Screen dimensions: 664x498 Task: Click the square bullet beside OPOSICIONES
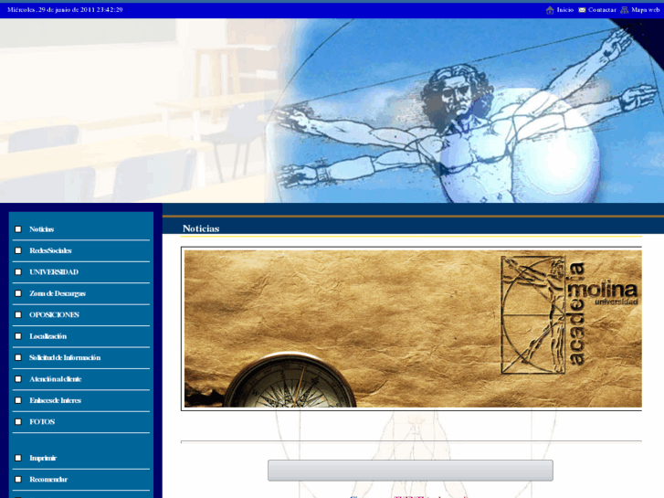pos(18,315)
